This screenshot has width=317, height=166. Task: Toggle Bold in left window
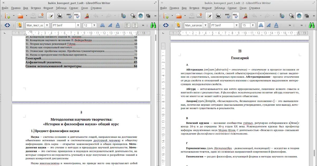pyautogui.click(x=102, y=25)
